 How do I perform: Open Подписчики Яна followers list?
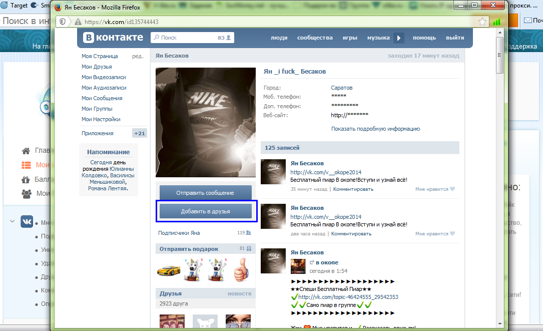tap(179, 233)
